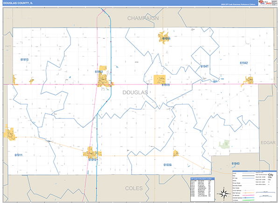Image resolution: width=280 pixels, height=203 pixels.
Task: Click the Arthur city area on western edge
Action: click(x=10, y=134)
